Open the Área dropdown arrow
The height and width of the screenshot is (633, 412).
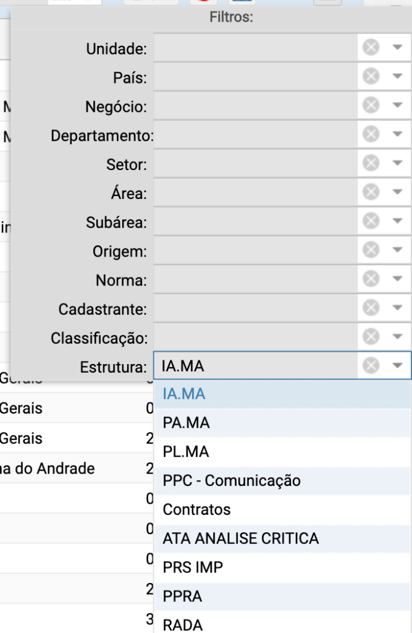pyautogui.click(x=397, y=192)
